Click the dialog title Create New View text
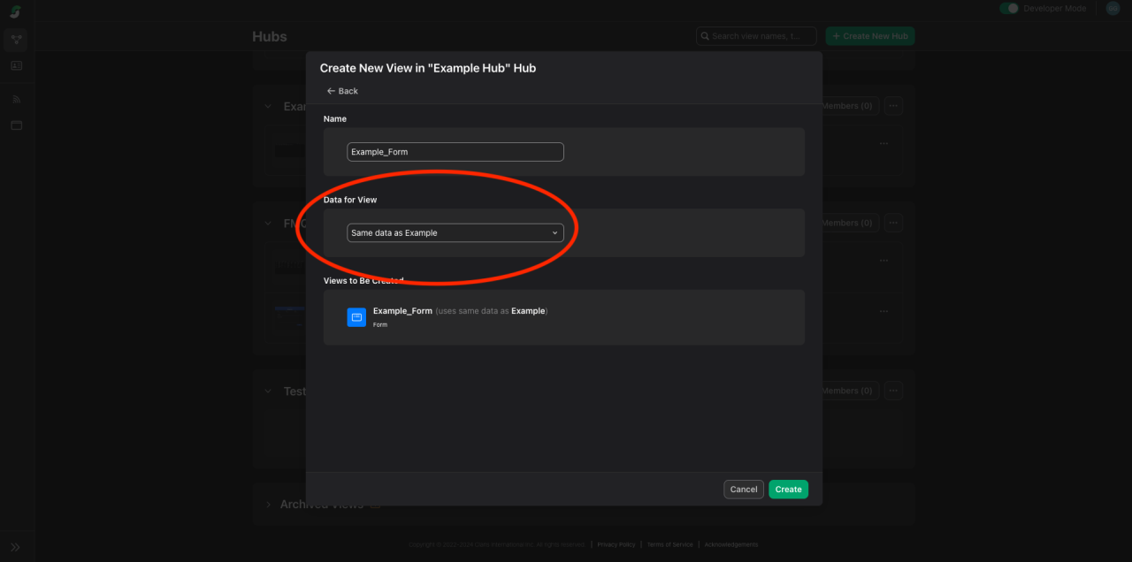The width and height of the screenshot is (1132, 562). tap(428, 68)
